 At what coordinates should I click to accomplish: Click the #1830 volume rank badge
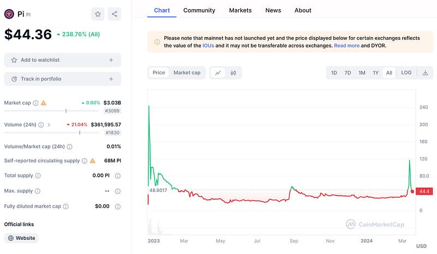tap(113, 133)
